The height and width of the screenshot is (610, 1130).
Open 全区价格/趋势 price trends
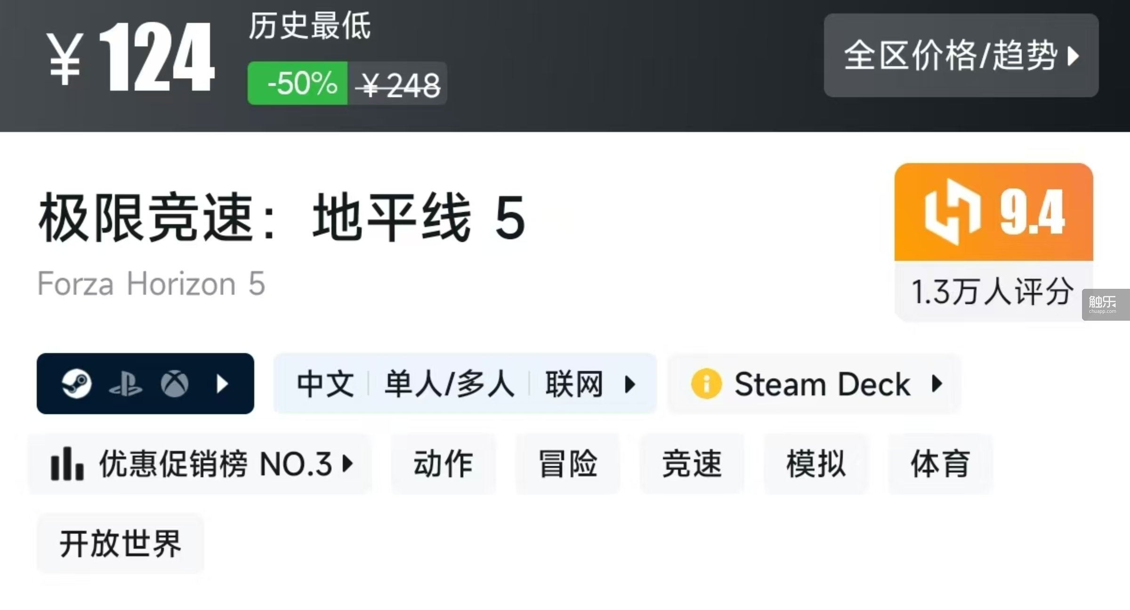[x=961, y=55]
